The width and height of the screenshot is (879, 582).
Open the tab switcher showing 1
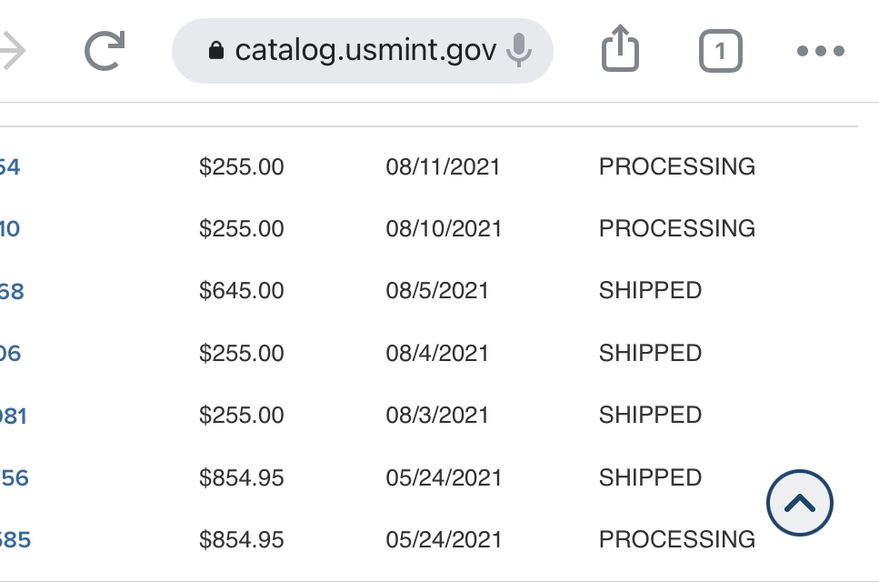(720, 51)
